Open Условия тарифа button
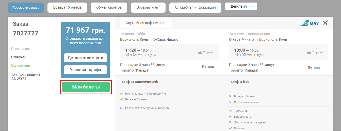The width and height of the screenshot is (341, 131). pos(85,70)
